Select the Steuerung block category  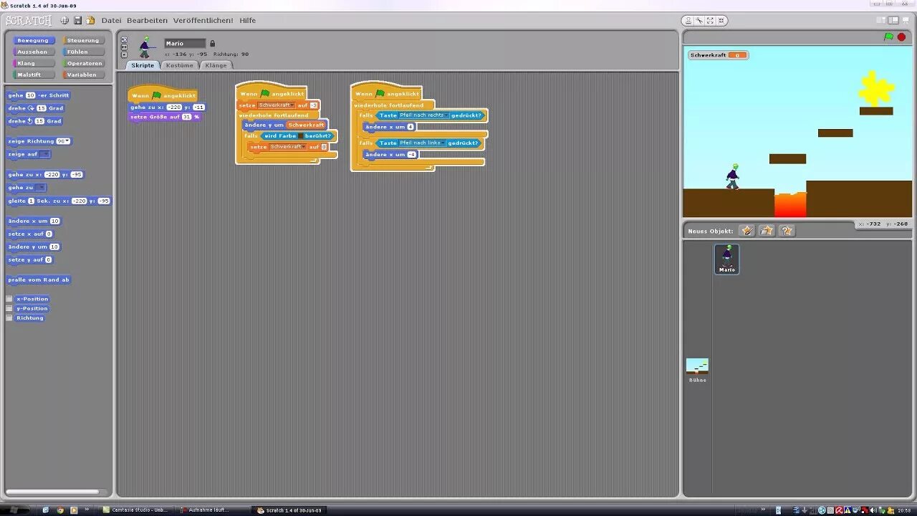(x=83, y=40)
